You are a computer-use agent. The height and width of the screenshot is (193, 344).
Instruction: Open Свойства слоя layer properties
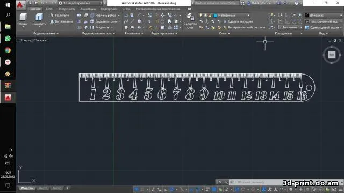(190, 21)
